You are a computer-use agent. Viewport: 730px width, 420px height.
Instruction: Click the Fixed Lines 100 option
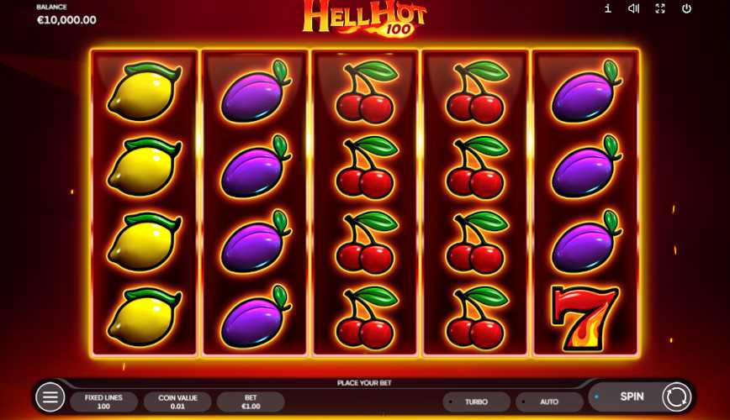(103, 402)
